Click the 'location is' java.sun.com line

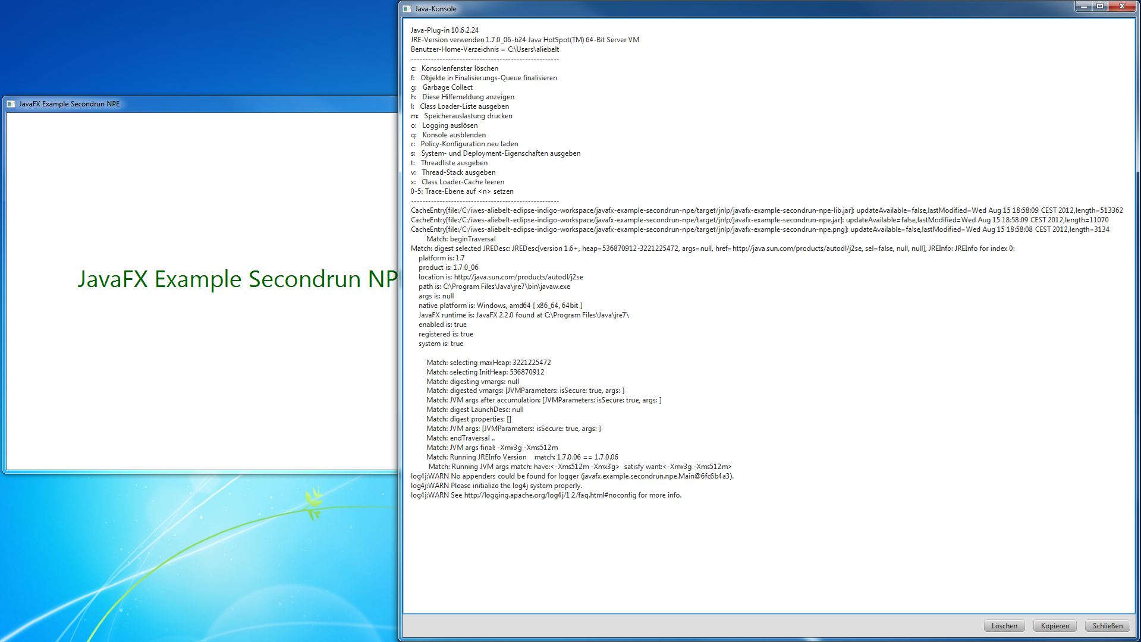coord(500,277)
